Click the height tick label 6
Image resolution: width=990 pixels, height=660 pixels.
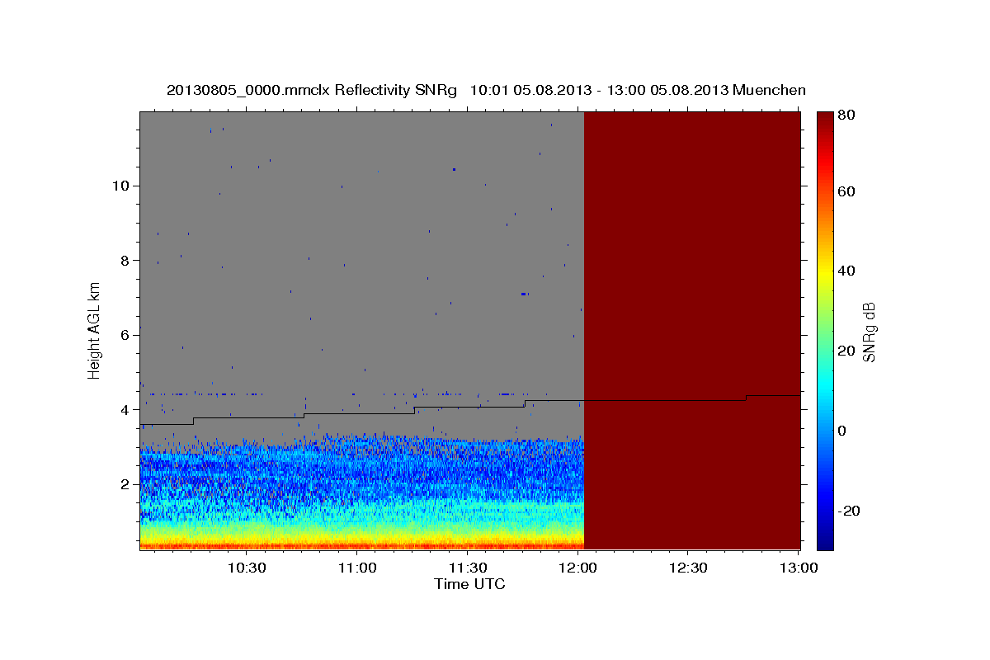125,335
